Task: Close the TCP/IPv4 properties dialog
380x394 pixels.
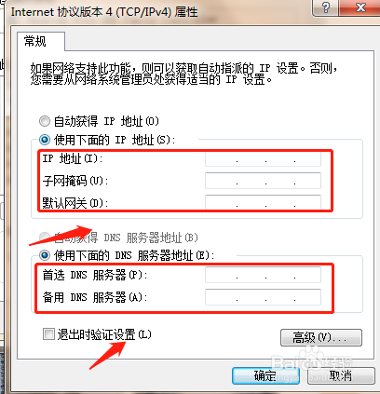Action: click(360, 7)
